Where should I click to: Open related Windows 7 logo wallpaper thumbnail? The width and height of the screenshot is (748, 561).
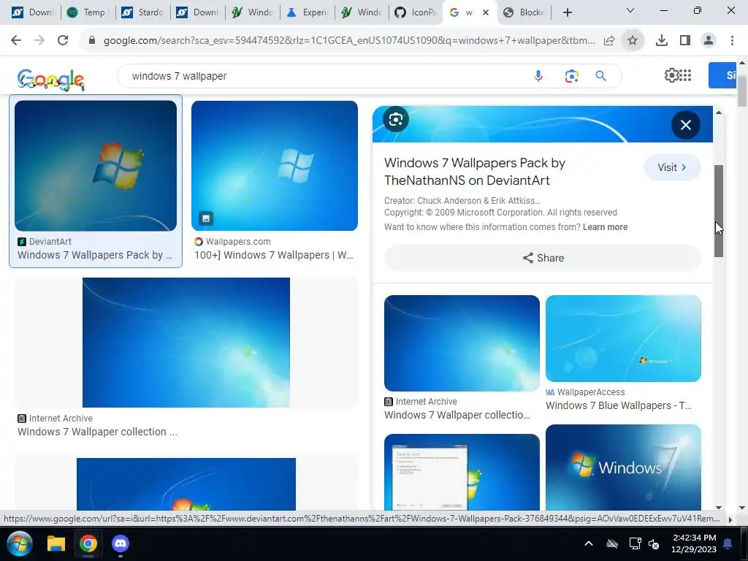[x=623, y=467]
